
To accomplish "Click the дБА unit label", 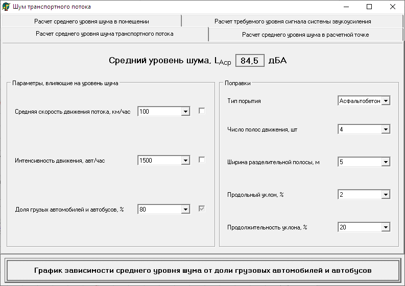I will 277,60.
